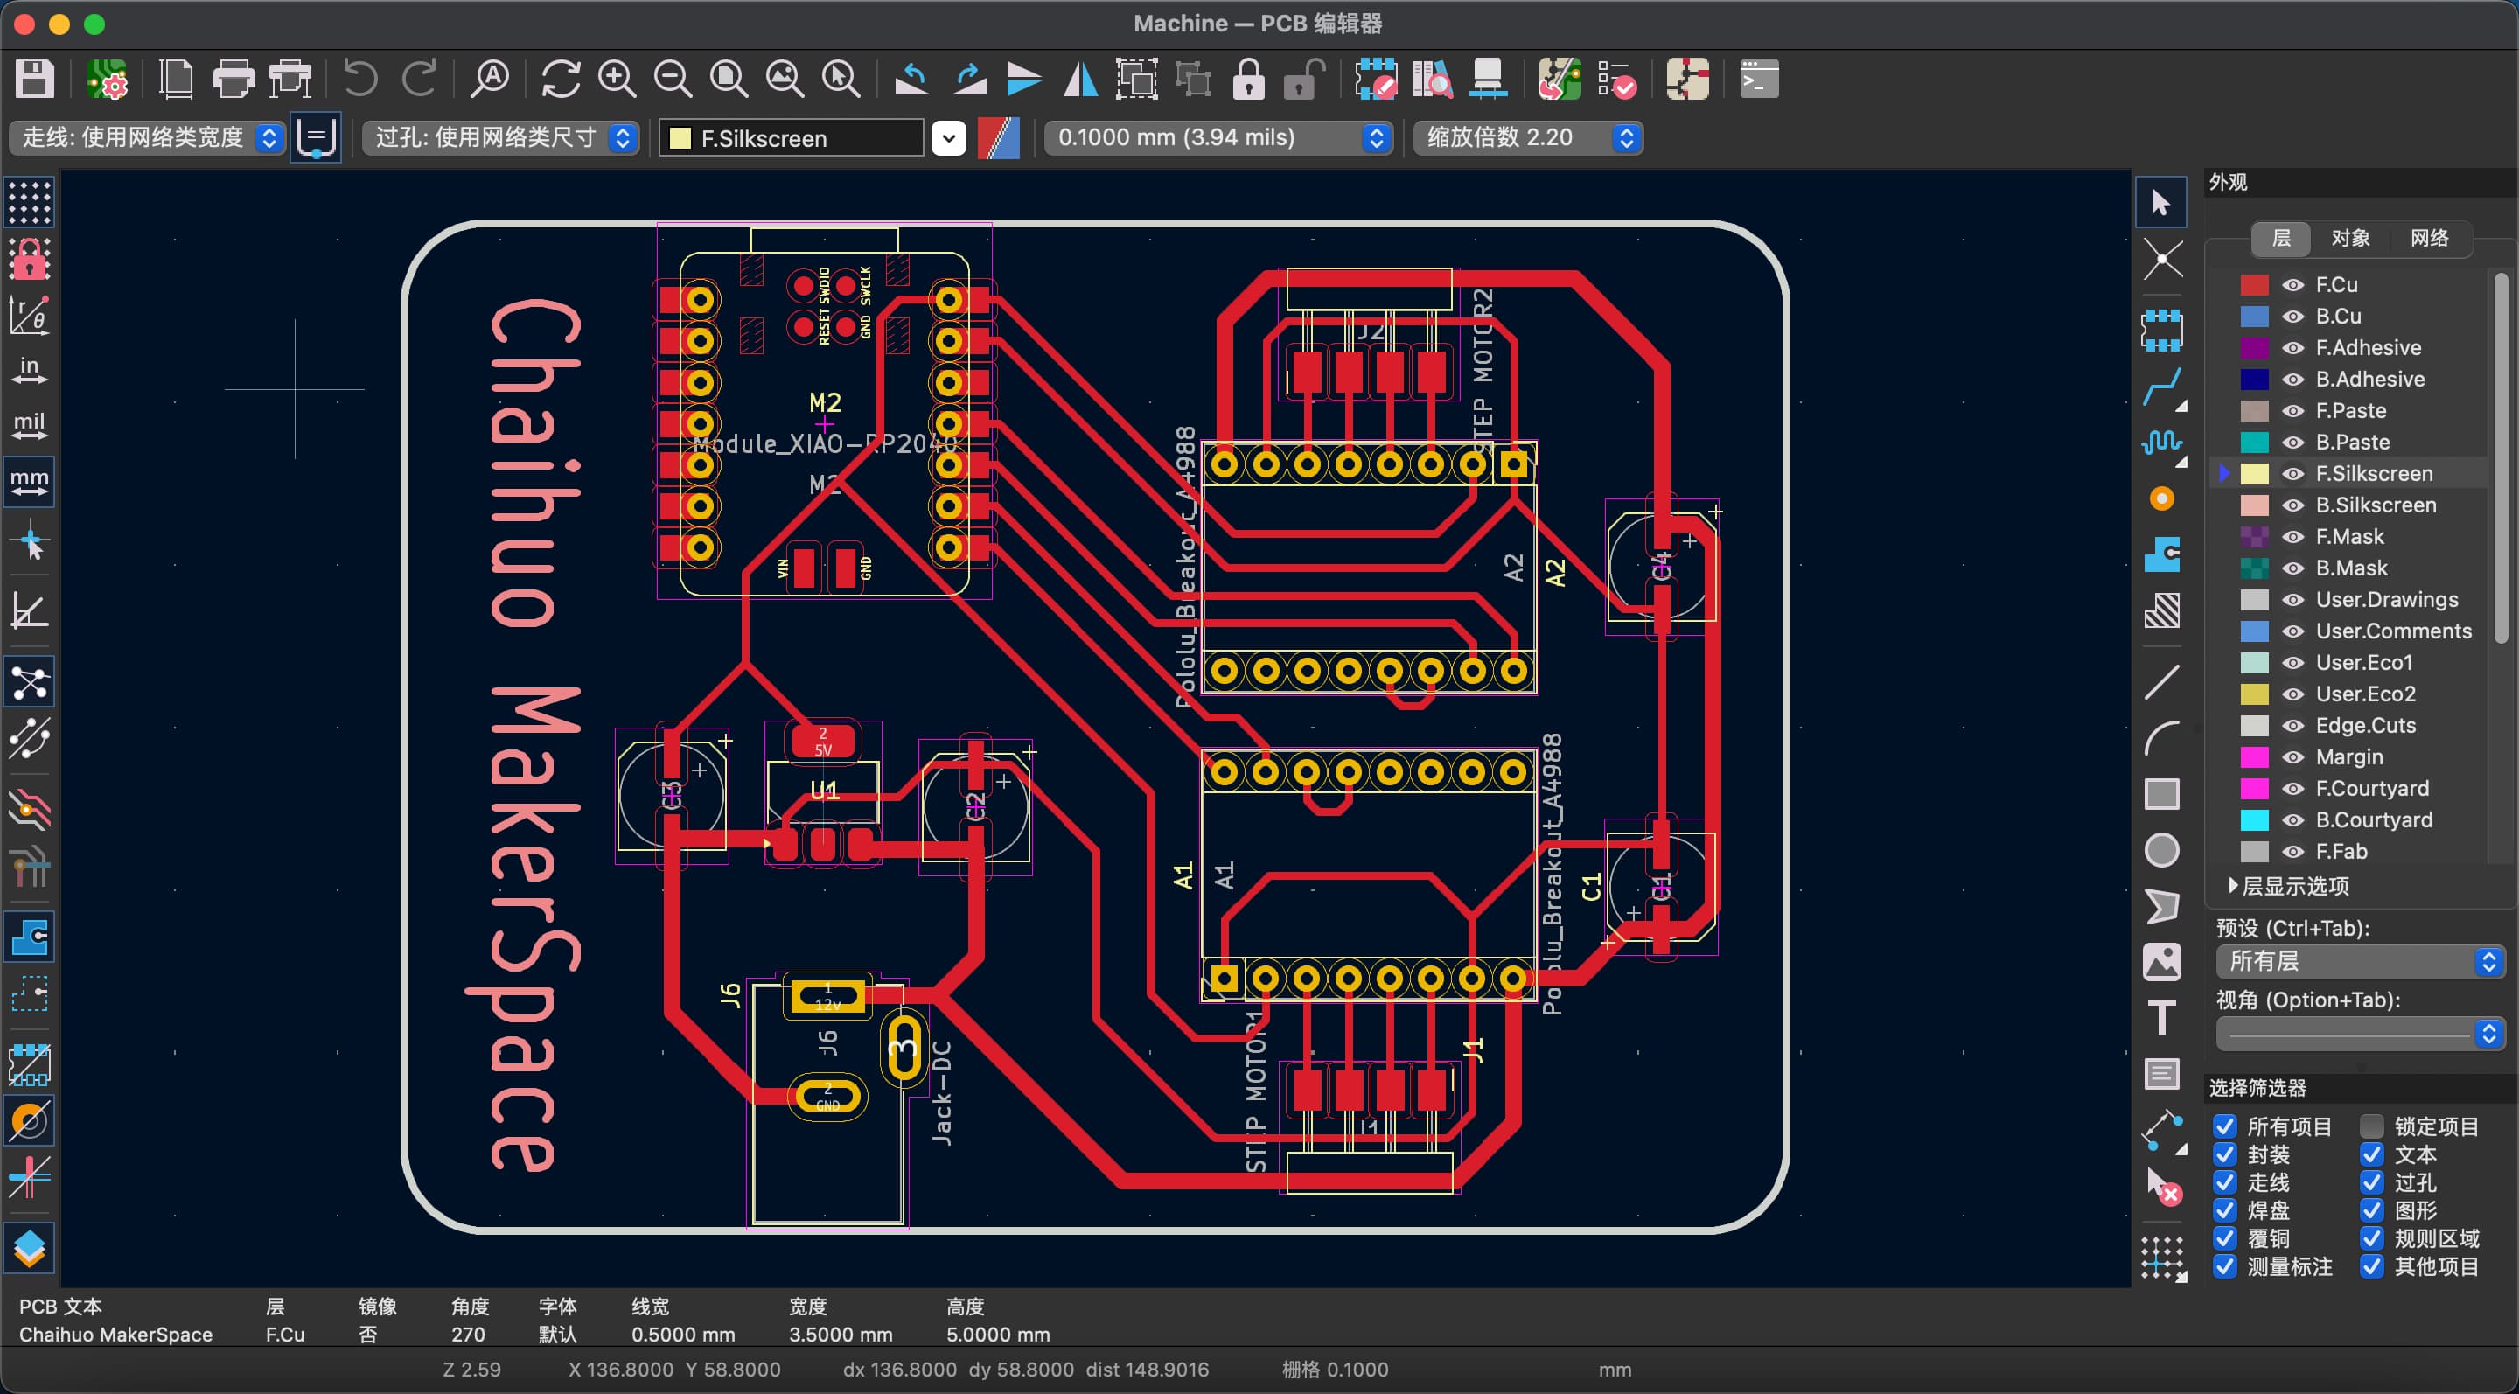Open Board Setup icon
Viewport: 2519px width, 1394px height.
pos(107,80)
